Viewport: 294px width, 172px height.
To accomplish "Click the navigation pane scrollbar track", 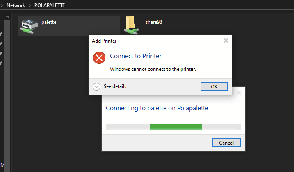I will click(x=7, y=94).
